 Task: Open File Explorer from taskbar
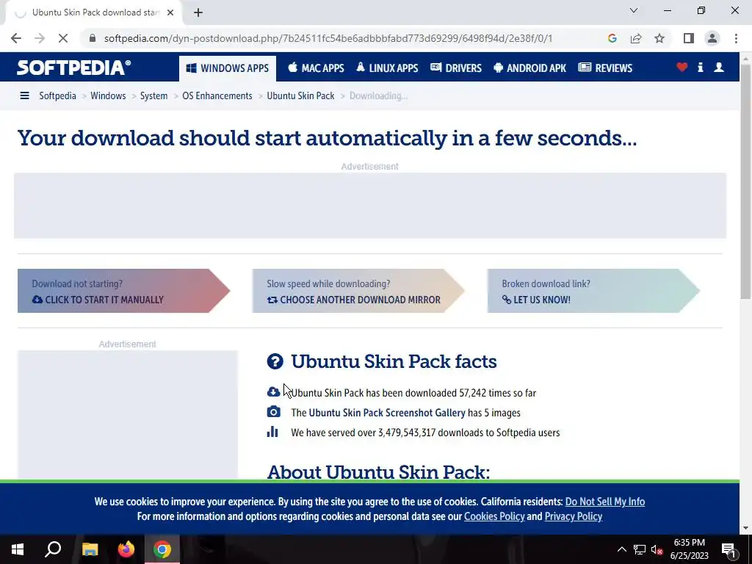[90, 549]
